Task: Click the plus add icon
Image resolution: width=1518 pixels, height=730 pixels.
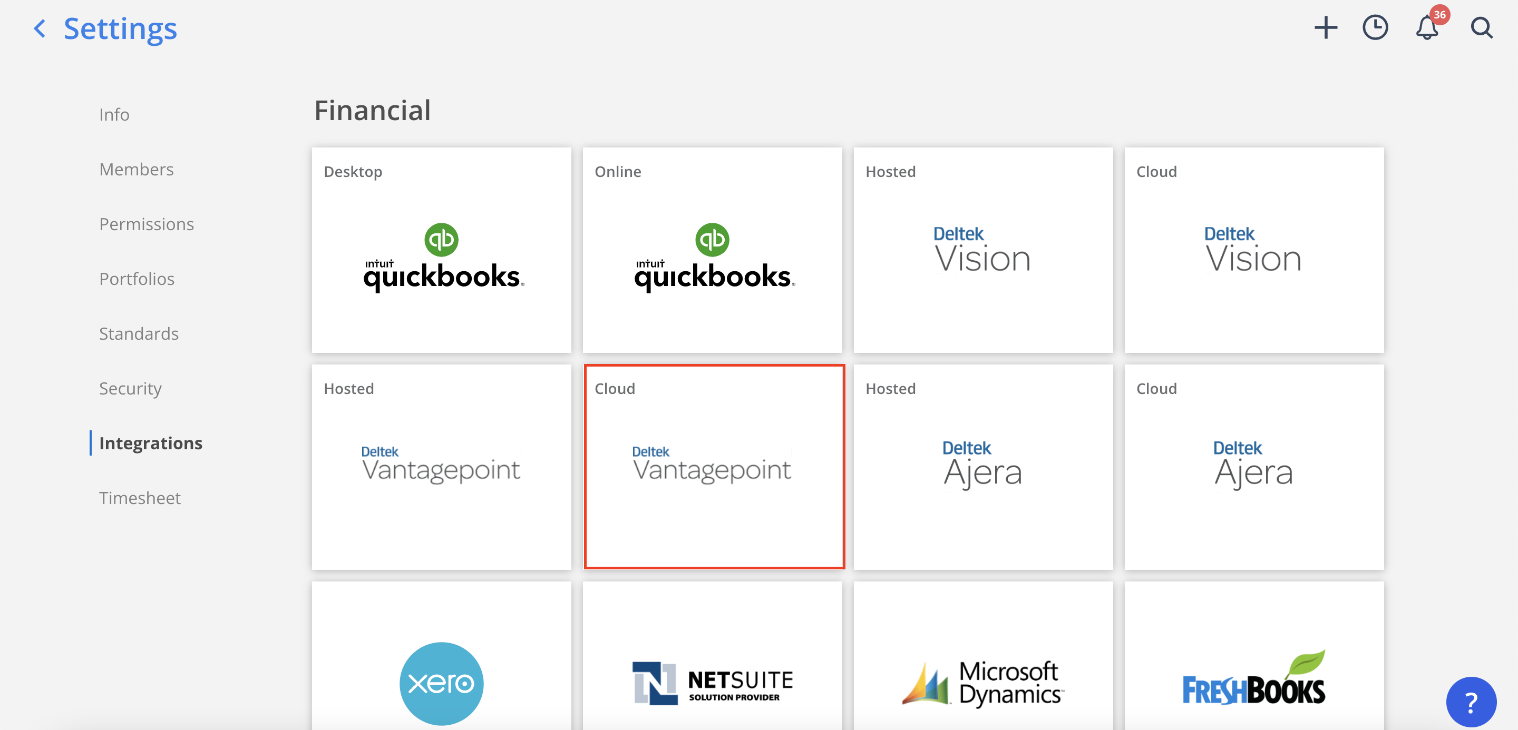Action: pos(1325,28)
